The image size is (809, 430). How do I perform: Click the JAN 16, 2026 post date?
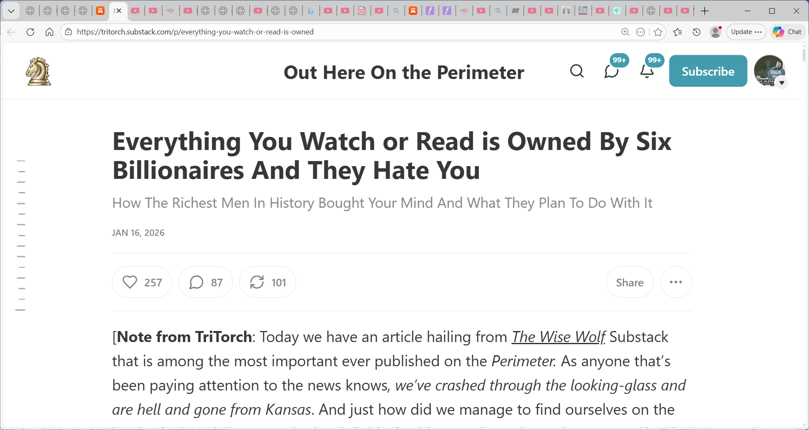pos(138,233)
